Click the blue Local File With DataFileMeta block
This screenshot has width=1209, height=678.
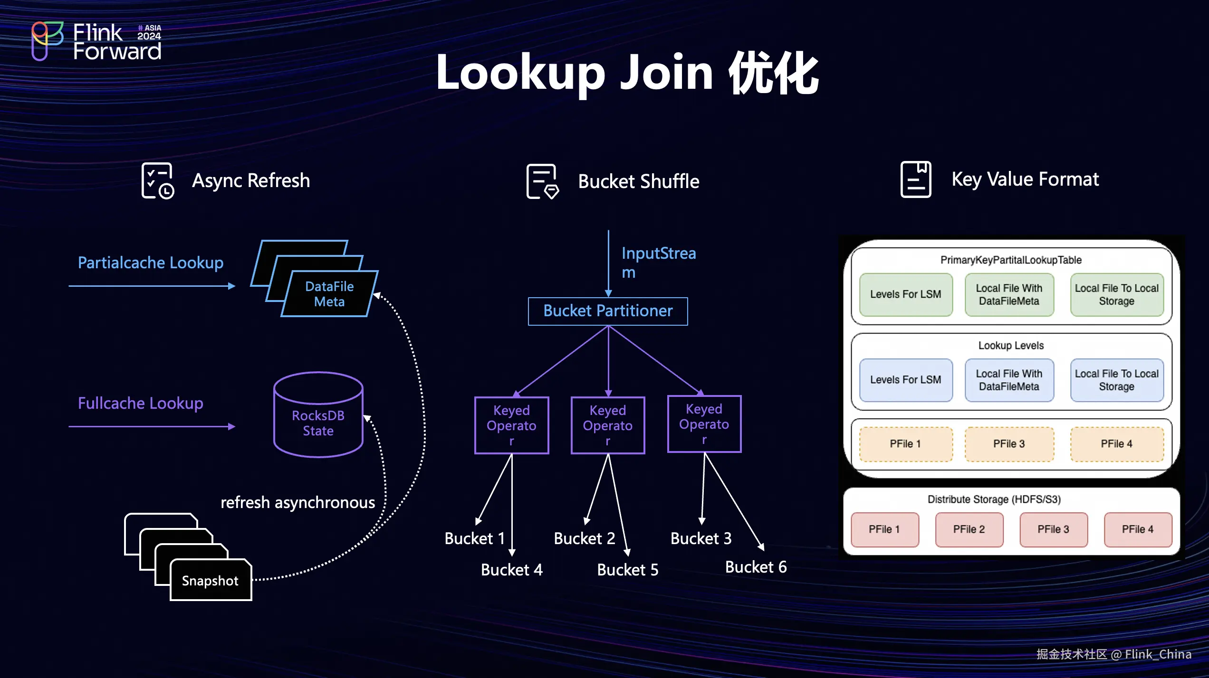pos(1009,380)
